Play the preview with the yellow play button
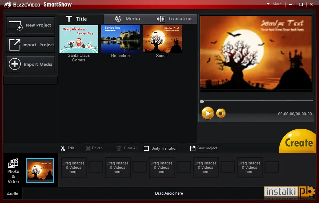Viewport: 319px width, 203px height. [208, 113]
